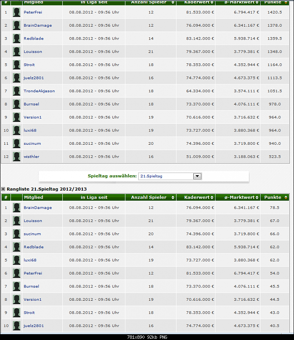Open Louisson's link in the 21.Spieltag ranking
The height and width of the screenshot is (340, 294).
pos(33,221)
